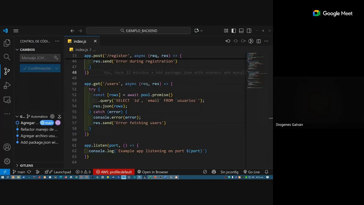Click the main branch in status bar
The image size is (364, 205).
click(19, 172)
